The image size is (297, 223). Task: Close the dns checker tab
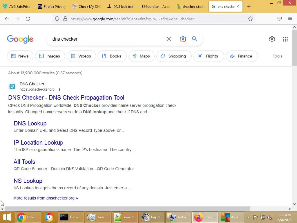click(x=238, y=6)
